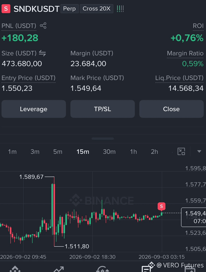Open the chart expand layout icon

point(181,151)
